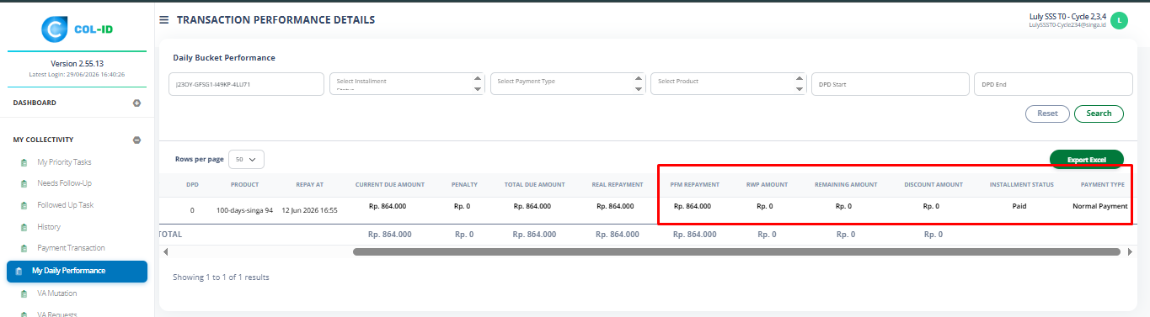Open Followed Up Task menu item
The height and width of the screenshot is (317, 1150).
pyautogui.click(x=66, y=204)
